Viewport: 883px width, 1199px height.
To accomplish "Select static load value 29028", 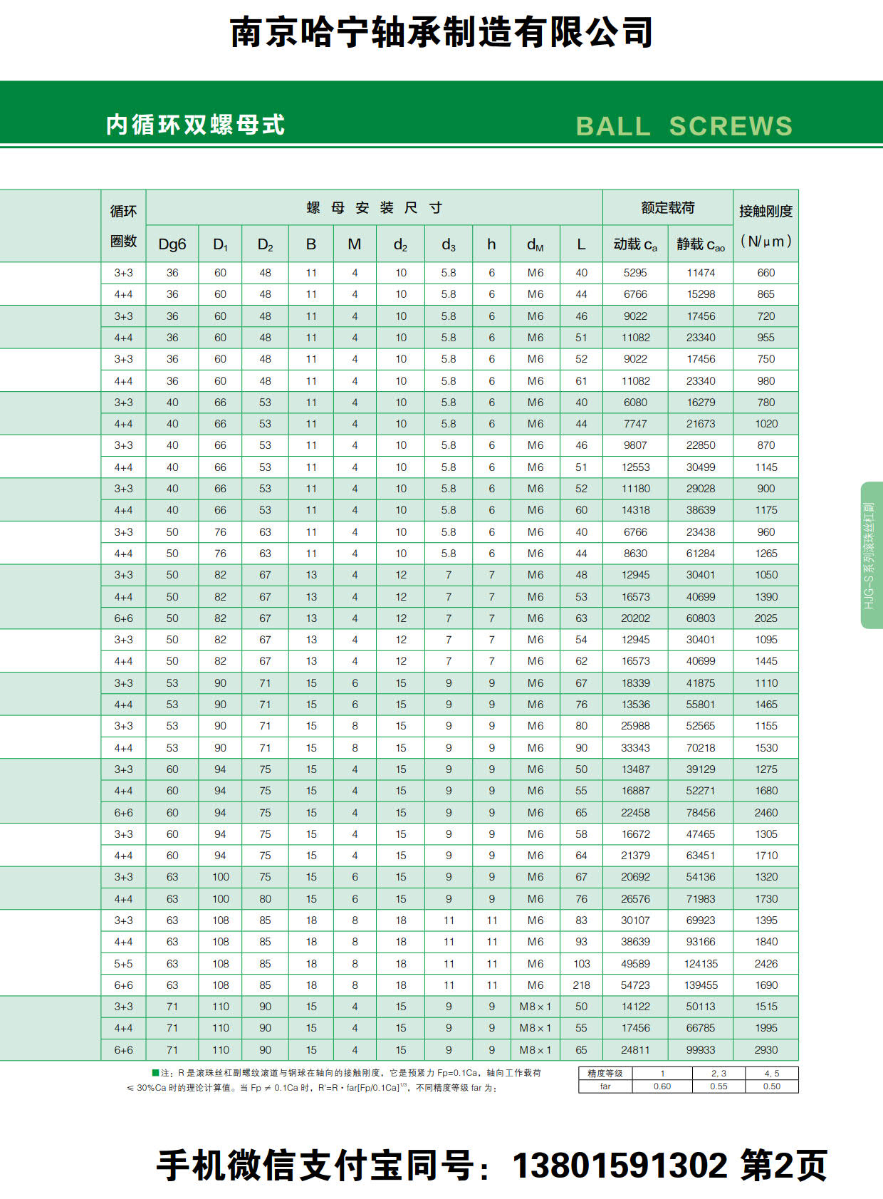I will point(701,489).
